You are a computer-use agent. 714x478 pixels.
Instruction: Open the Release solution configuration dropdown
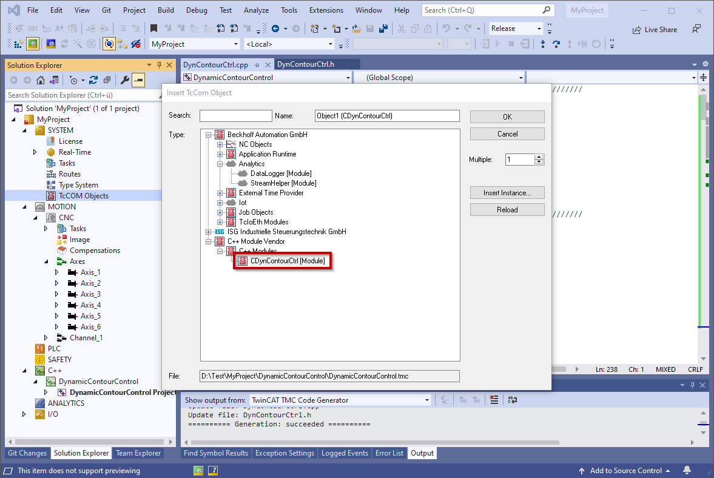coord(537,28)
